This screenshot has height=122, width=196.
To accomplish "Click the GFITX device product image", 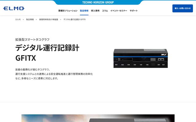I will (x=141, y=58).
